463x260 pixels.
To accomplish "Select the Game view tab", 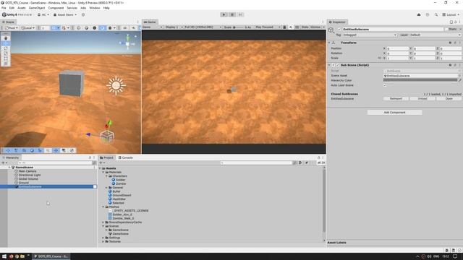I will pyautogui.click(x=150, y=22).
